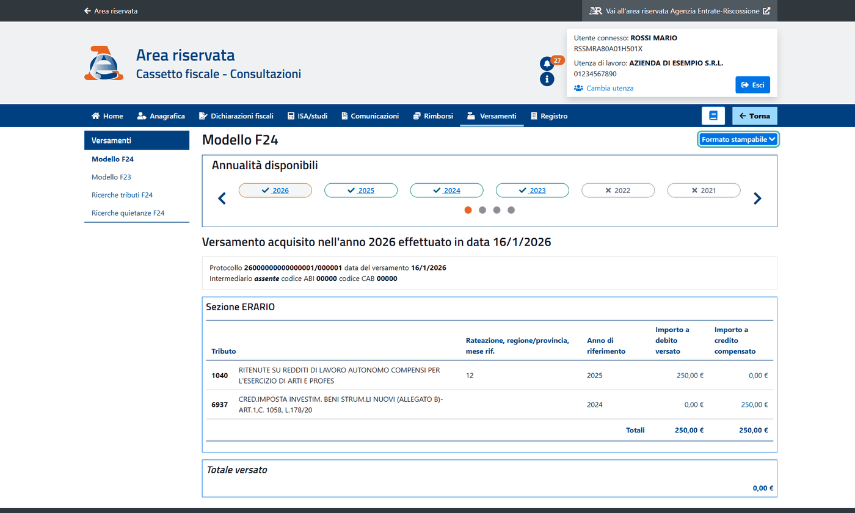Open the Registro menu
This screenshot has width=855, height=513.
click(549, 116)
